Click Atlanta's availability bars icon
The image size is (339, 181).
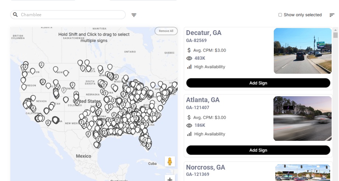[x=189, y=134]
